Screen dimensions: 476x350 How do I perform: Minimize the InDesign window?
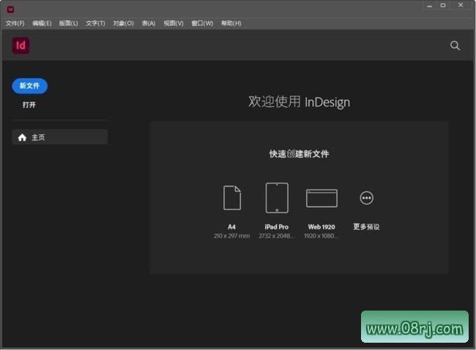pos(430,6)
